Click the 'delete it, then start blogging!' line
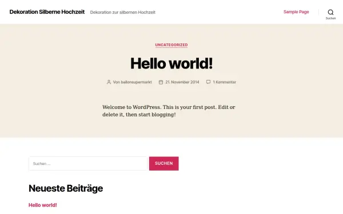Image resolution: width=343 pixels, height=214 pixels. (139, 115)
